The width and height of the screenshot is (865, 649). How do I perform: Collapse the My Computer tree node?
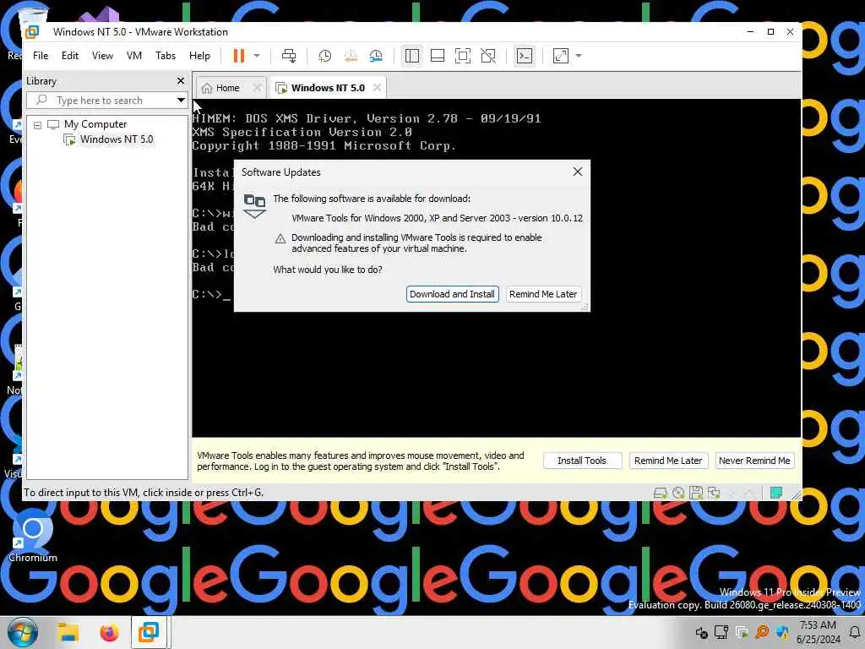(37, 125)
